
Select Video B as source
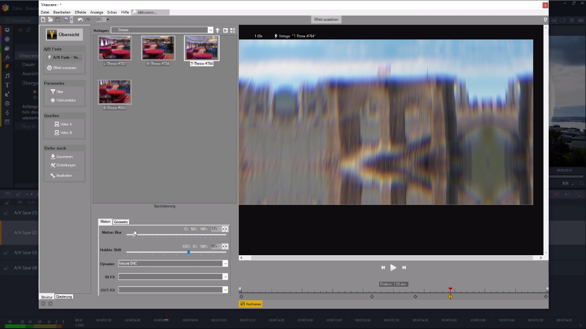64,132
